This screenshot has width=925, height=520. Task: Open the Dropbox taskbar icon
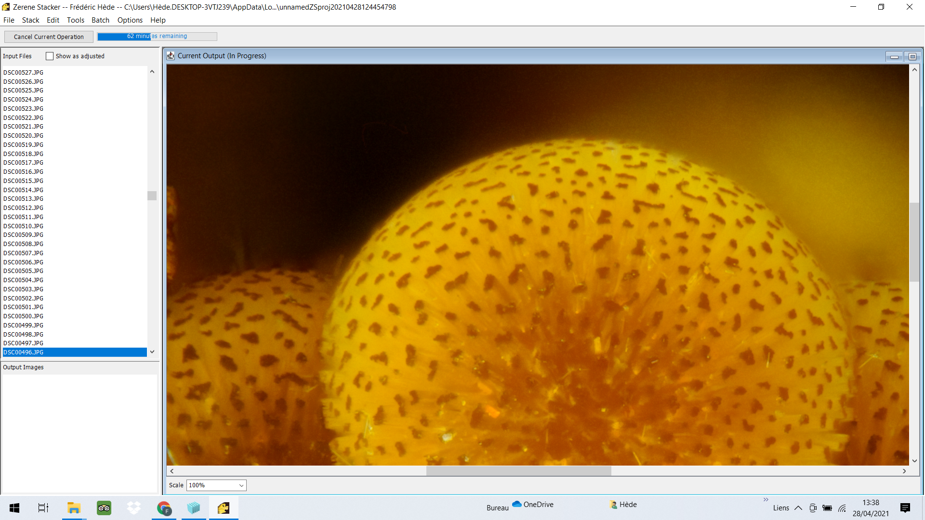[x=134, y=508]
